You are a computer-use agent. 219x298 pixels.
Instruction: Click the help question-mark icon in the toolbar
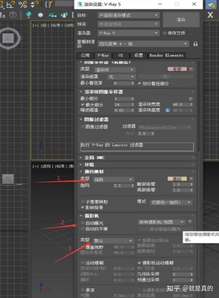coord(13,15)
